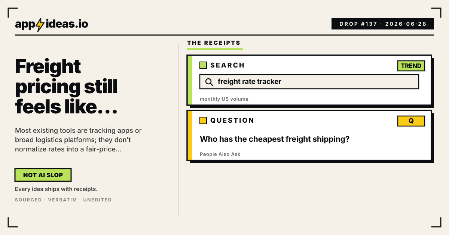
Task: Click the yellow square beside QUESTION
Action: click(x=203, y=120)
